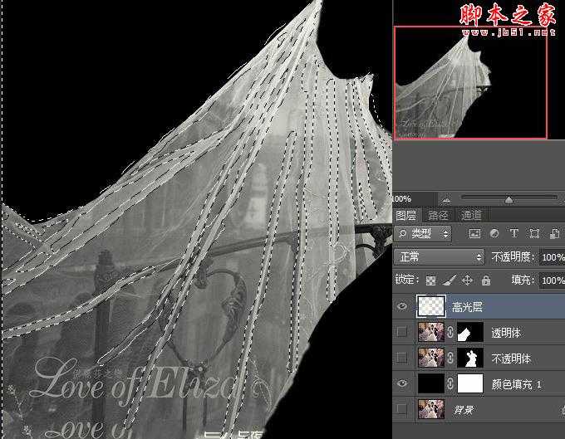565x439 pixels.
Task: Lock image pixels brush icon
Action: [449, 280]
